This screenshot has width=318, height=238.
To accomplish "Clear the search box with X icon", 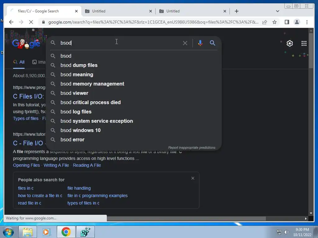I will [185, 43].
